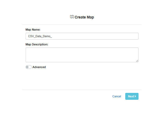The width and height of the screenshot is (157, 114).
Task: Grab the textarea resize handle icon
Action: (137, 61)
